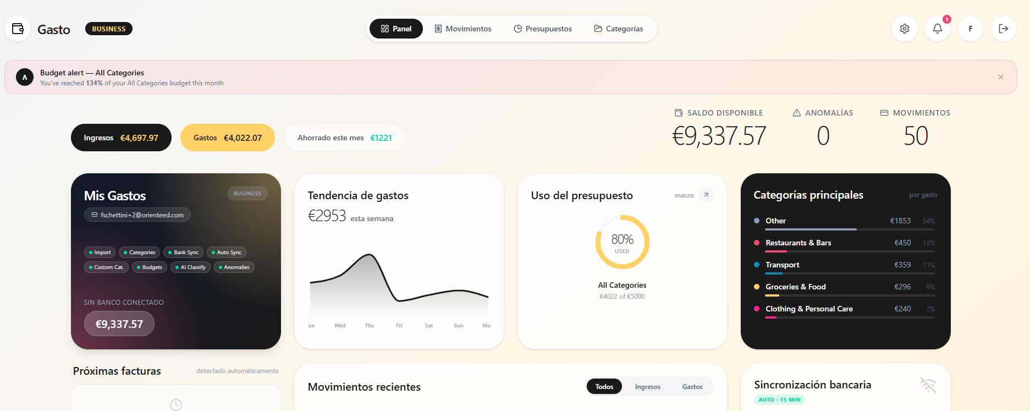This screenshot has width=1030, height=411.
Task: Click the Ingresos €4,697.97 pill
Action: coord(121,138)
